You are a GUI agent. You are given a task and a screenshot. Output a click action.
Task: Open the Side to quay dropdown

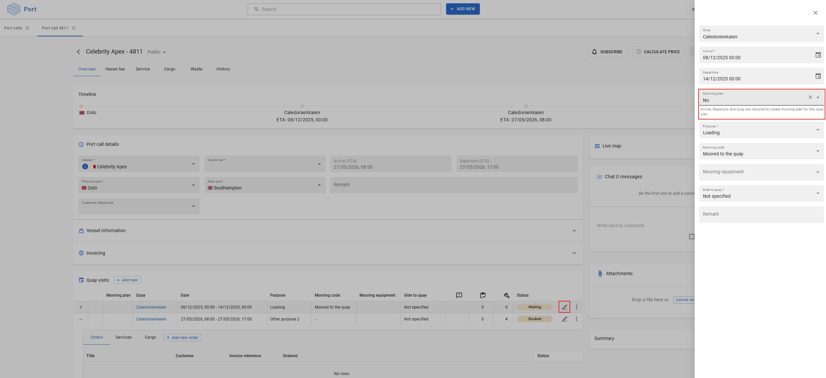pyautogui.click(x=761, y=193)
